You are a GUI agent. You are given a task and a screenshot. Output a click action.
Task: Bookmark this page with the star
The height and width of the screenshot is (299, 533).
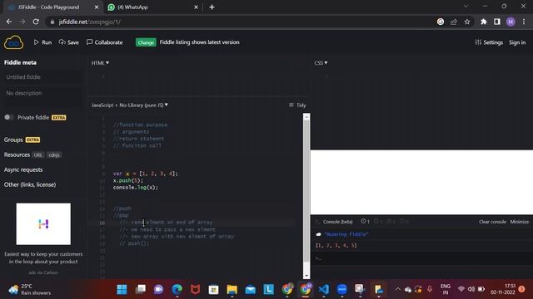click(x=467, y=22)
